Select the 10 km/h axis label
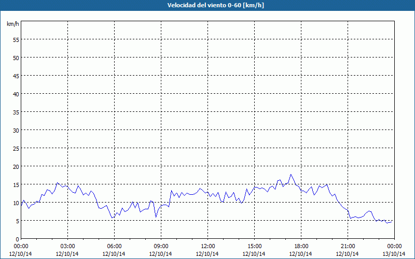 pyautogui.click(x=16, y=203)
